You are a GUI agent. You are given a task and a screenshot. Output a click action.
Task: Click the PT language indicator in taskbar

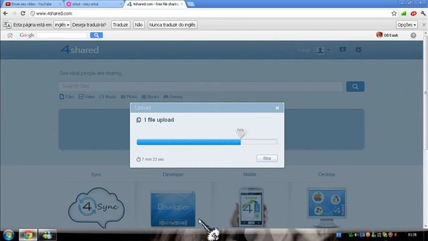(x=339, y=234)
